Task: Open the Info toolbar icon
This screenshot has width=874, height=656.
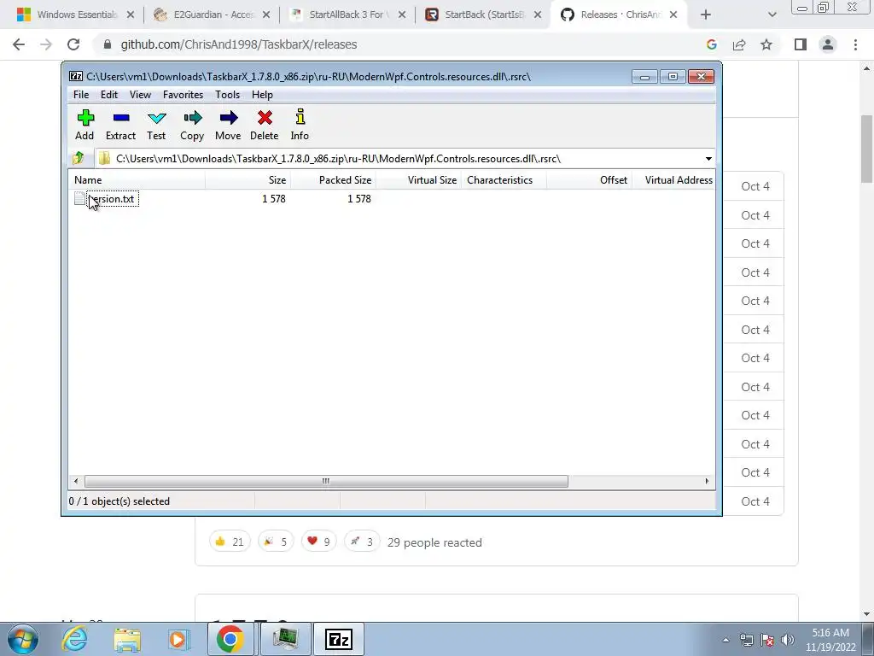Action: [x=300, y=125]
